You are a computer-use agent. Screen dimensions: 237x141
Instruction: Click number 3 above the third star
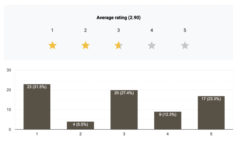118,30
